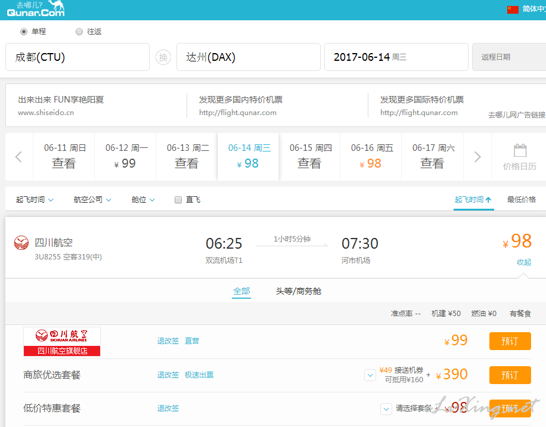Collapse flight details with 收起
The image size is (546, 427).
pos(524,262)
